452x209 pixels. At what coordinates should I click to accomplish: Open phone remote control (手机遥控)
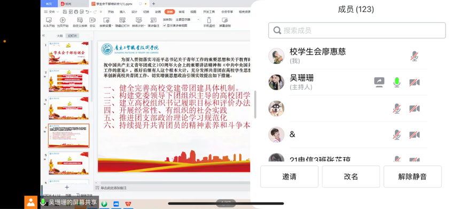tap(209, 22)
